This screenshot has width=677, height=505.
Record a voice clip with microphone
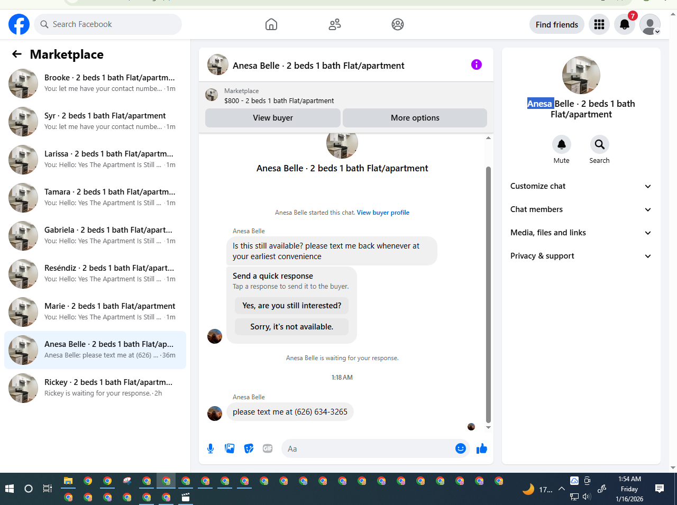(x=211, y=448)
